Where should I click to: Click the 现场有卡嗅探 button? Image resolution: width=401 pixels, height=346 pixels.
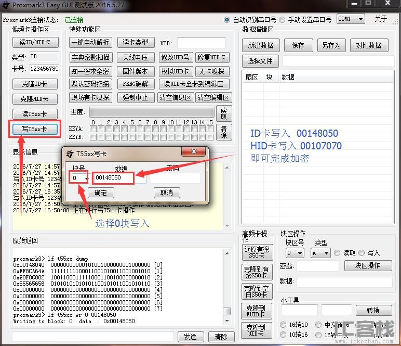coord(90,97)
